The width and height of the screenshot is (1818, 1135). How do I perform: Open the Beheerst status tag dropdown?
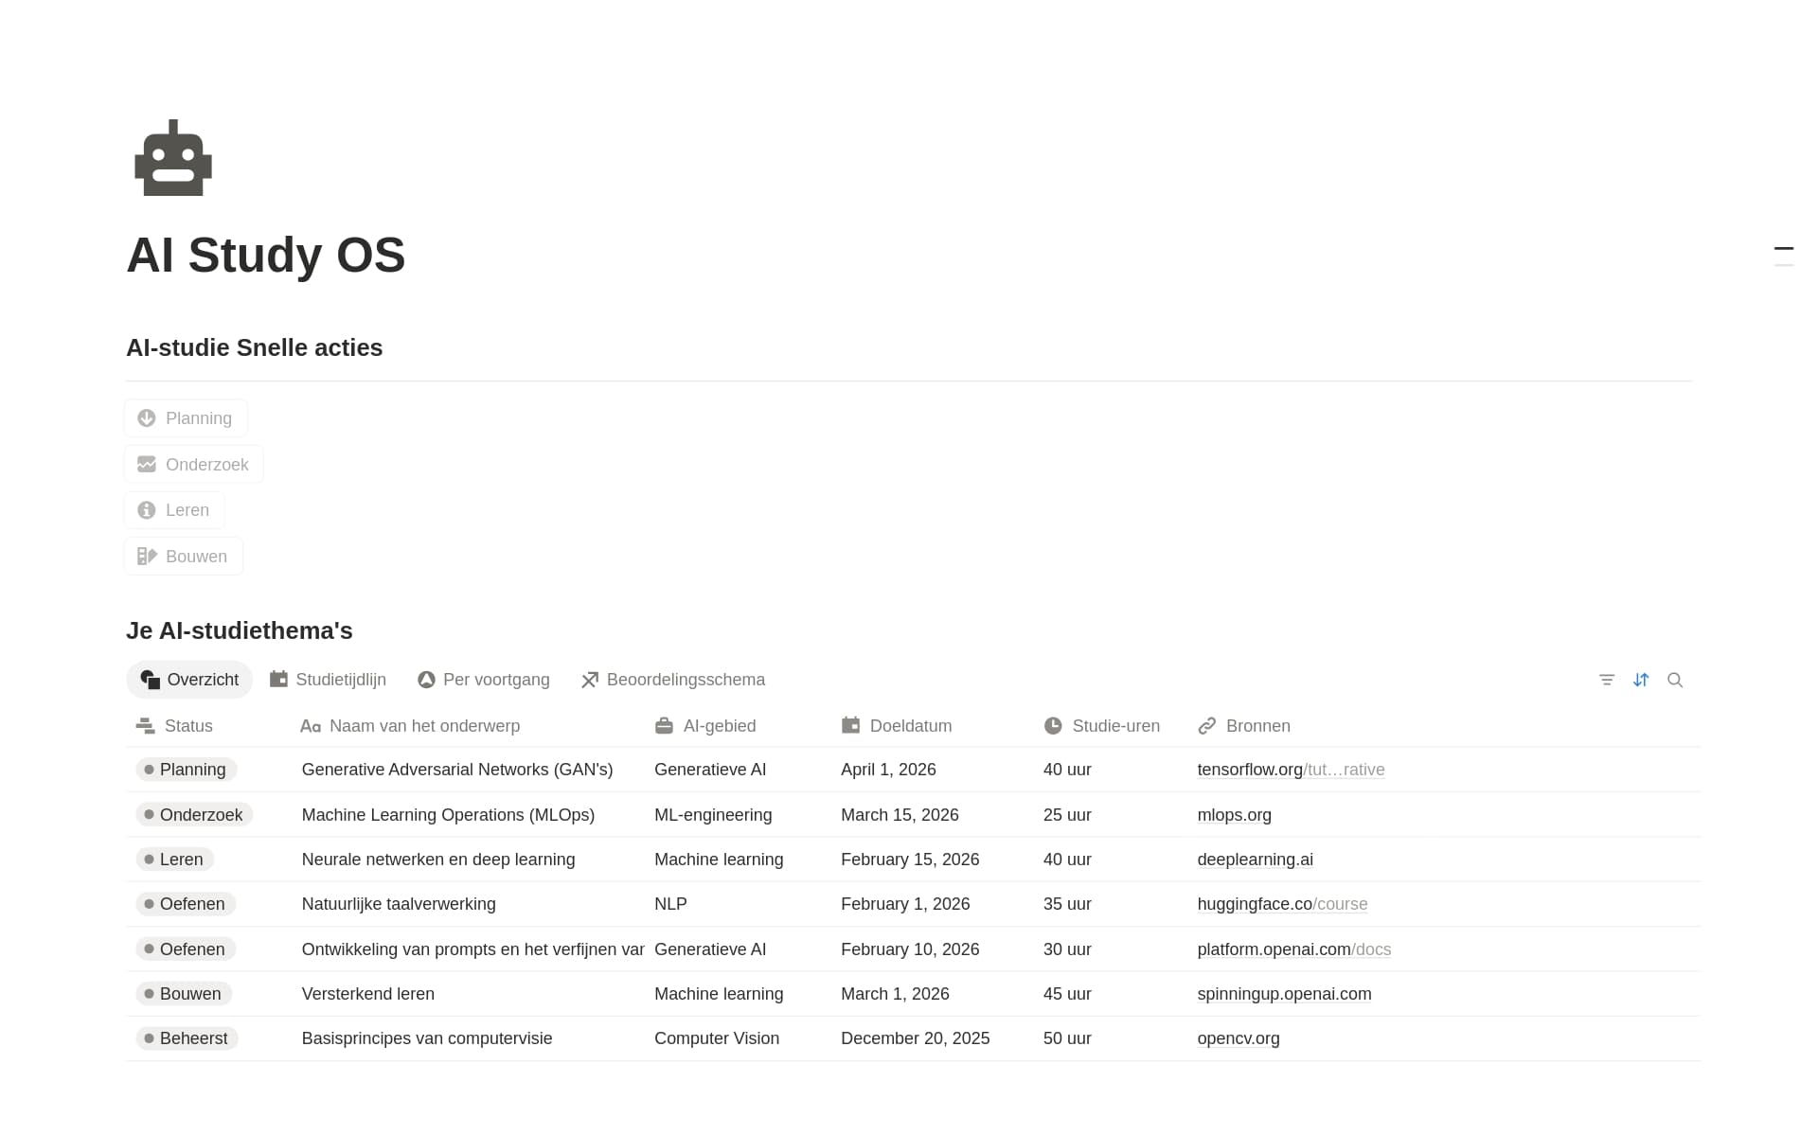[x=187, y=1038]
